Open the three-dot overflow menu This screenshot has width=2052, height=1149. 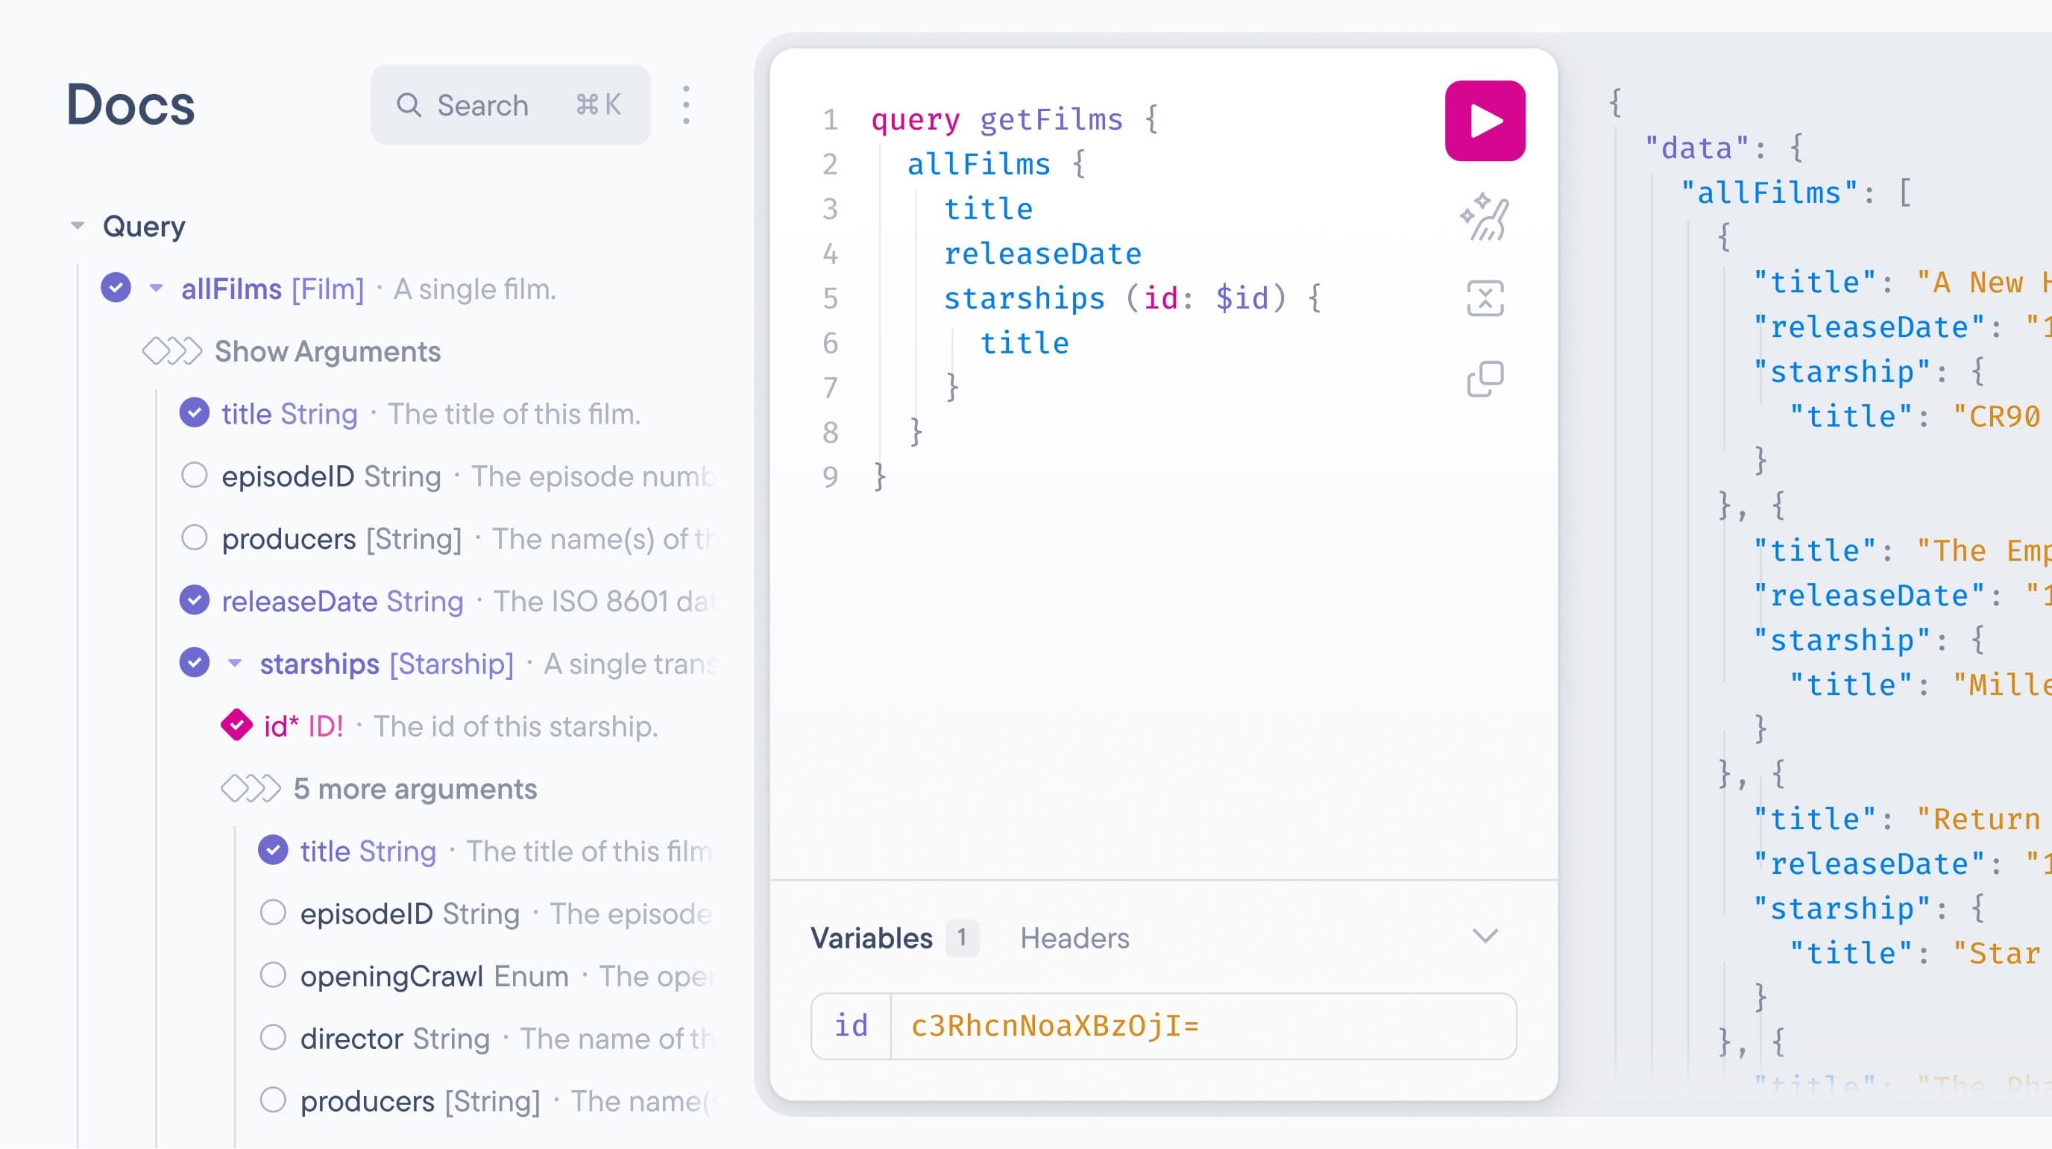[687, 104]
